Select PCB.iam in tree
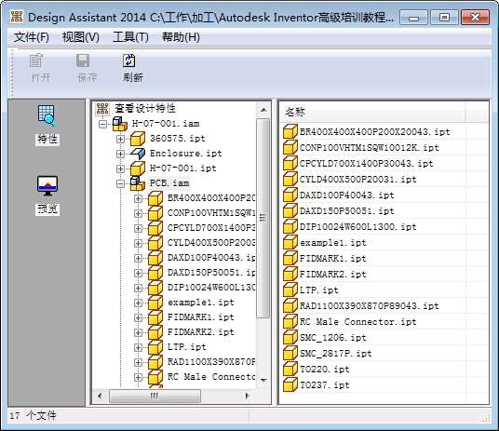 point(169,183)
